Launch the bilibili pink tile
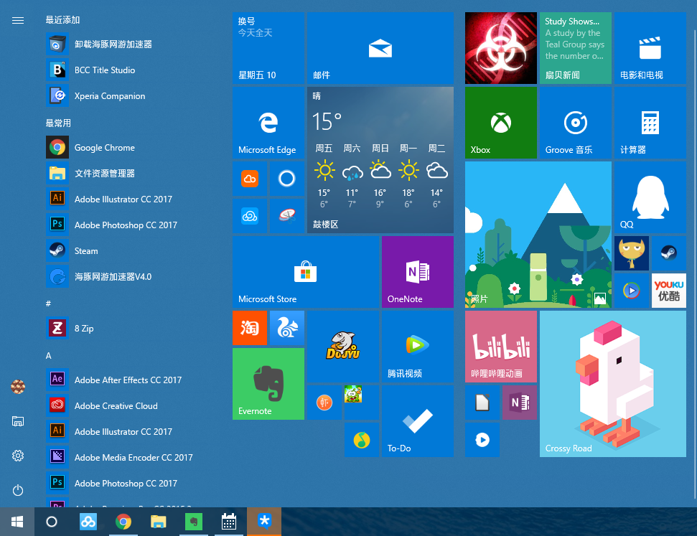The width and height of the screenshot is (697, 536). click(x=500, y=347)
